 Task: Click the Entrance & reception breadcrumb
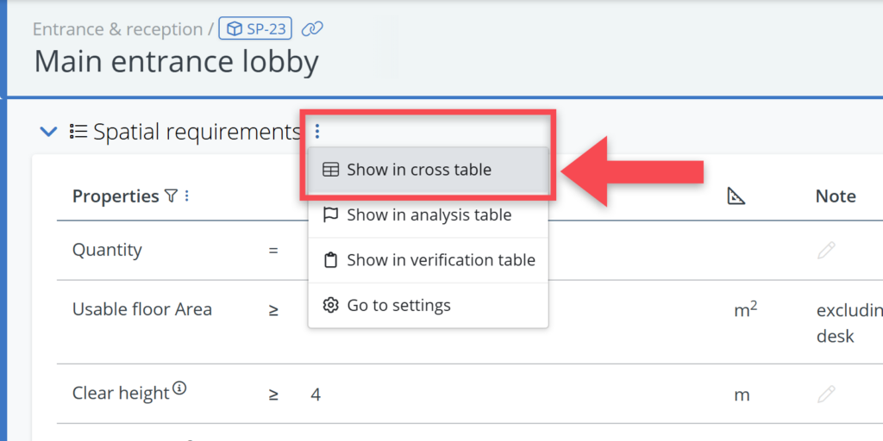(117, 29)
